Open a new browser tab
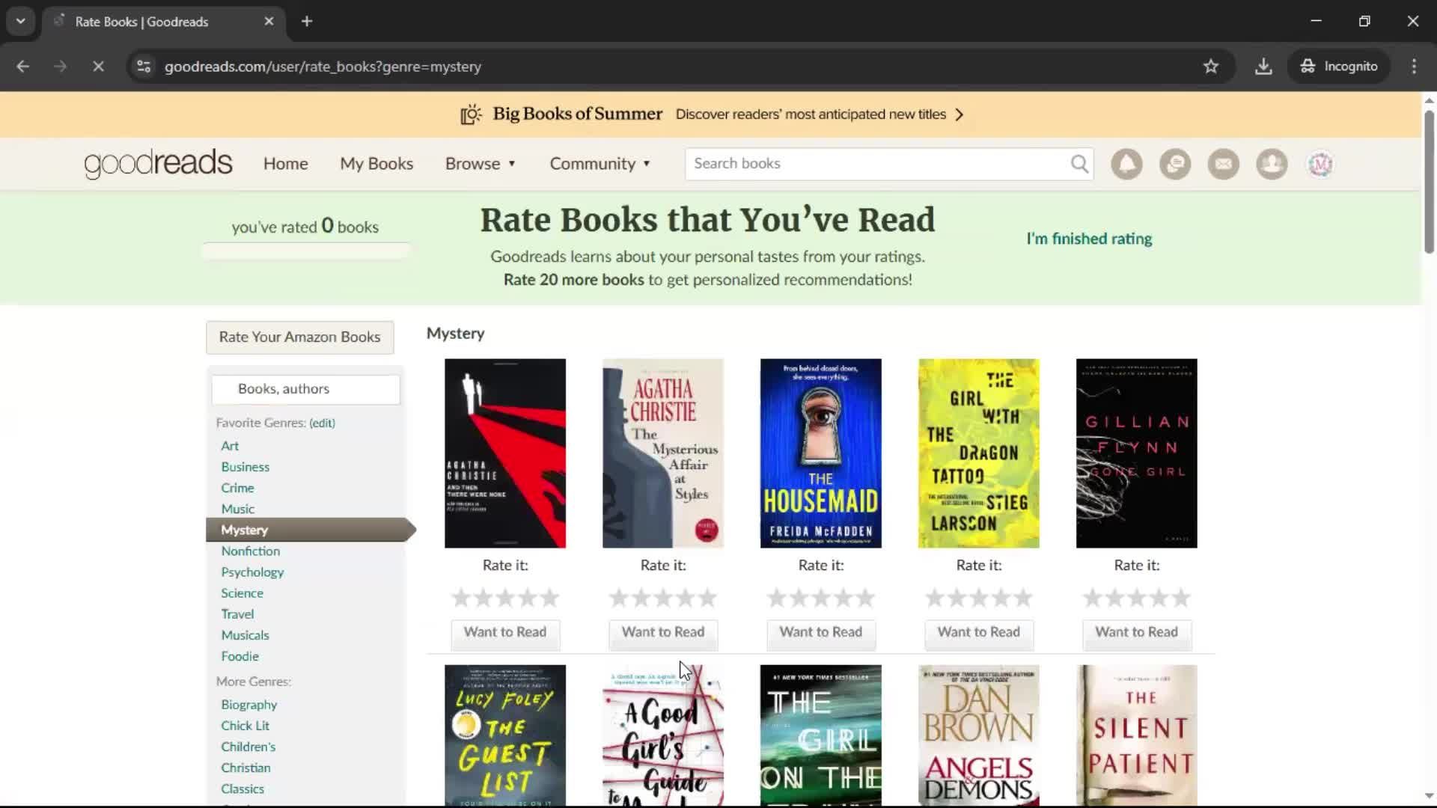1437x808 pixels. click(307, 22)
